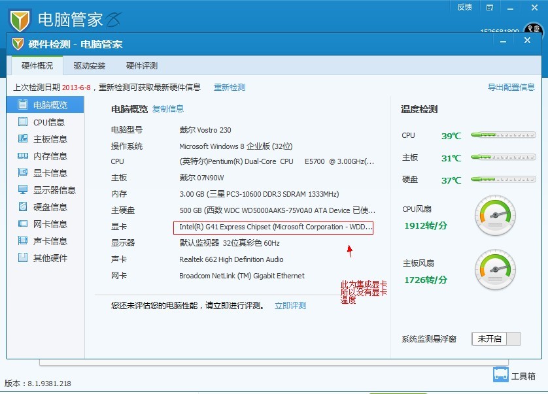Switch to the 硬件概况 tab

click(37, 65)
